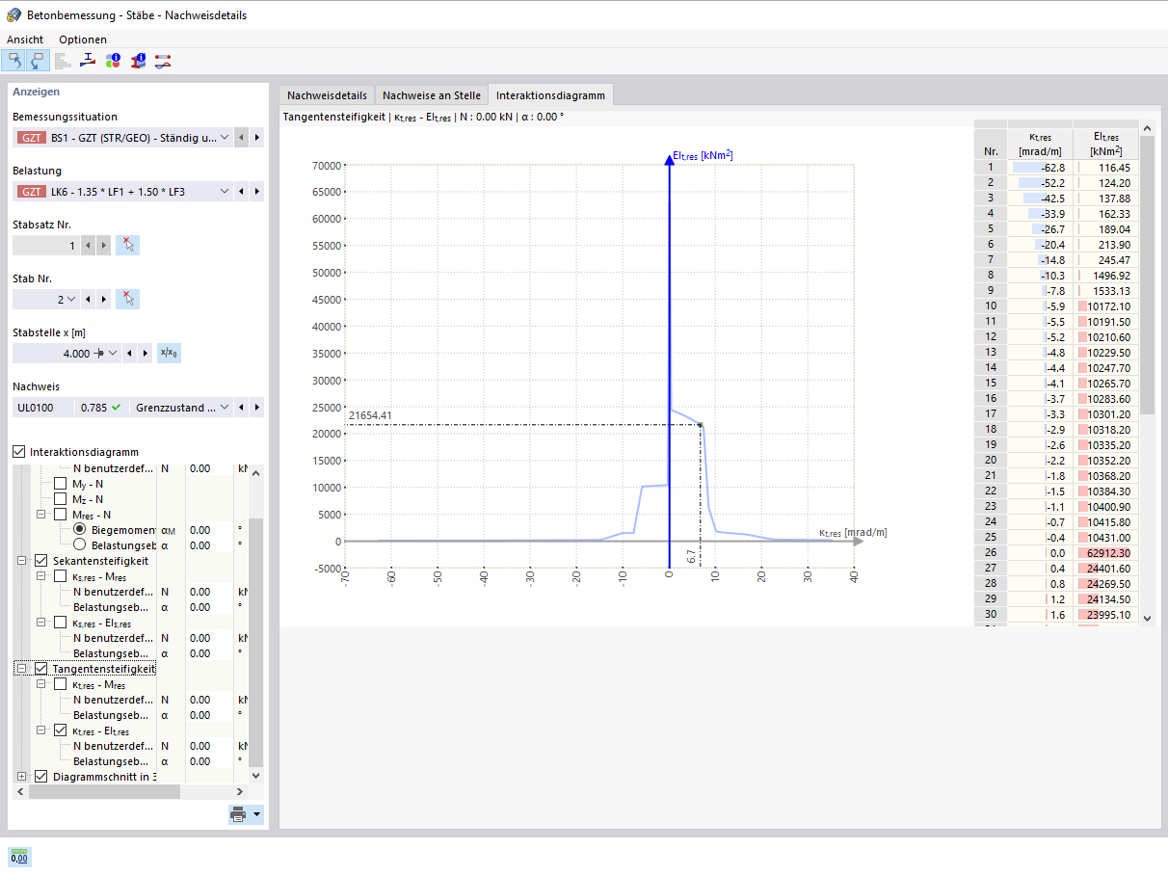Go to next Bemessungssituation

click(256, 138)
